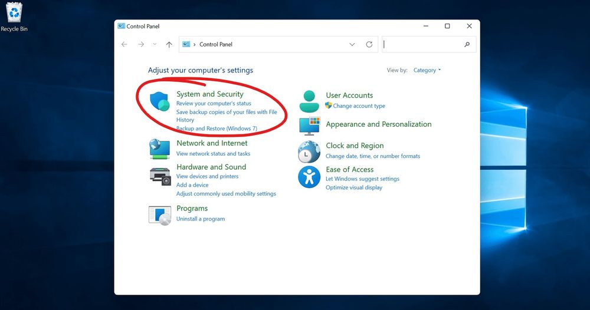Viewport: 590px width, 310px height.
Task: Open the Ease of Access icon
Action: [x=309, y=177]
